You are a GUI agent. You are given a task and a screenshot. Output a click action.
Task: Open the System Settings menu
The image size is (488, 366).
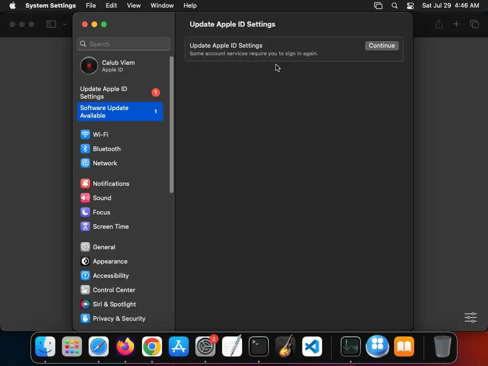pyautogui.click(x=51, y=5)
